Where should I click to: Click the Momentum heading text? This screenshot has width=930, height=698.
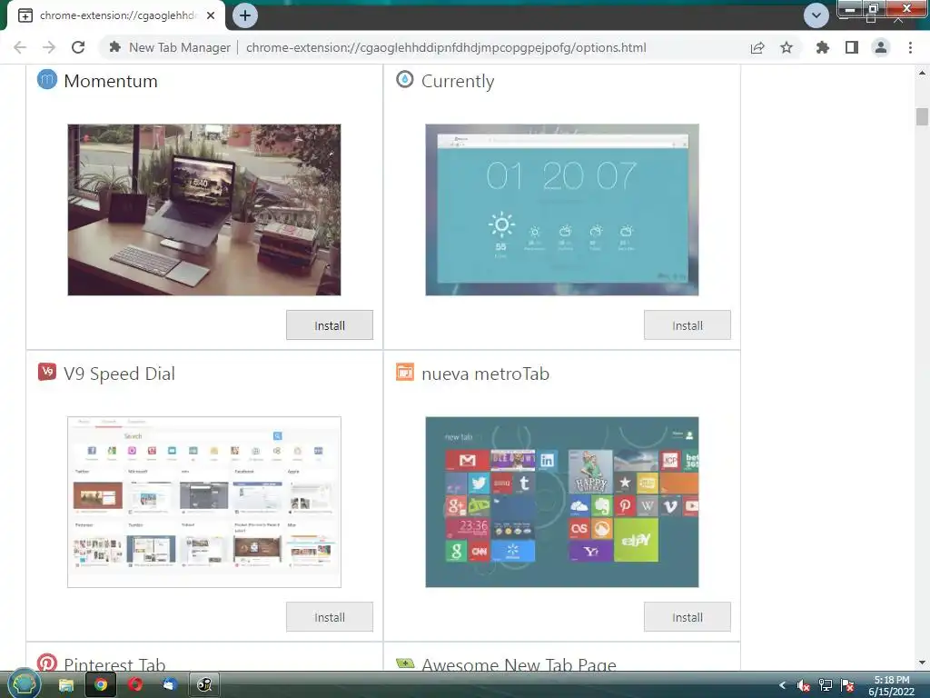coord(111,81)
